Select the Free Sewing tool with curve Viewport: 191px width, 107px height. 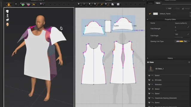coord(91,4)
